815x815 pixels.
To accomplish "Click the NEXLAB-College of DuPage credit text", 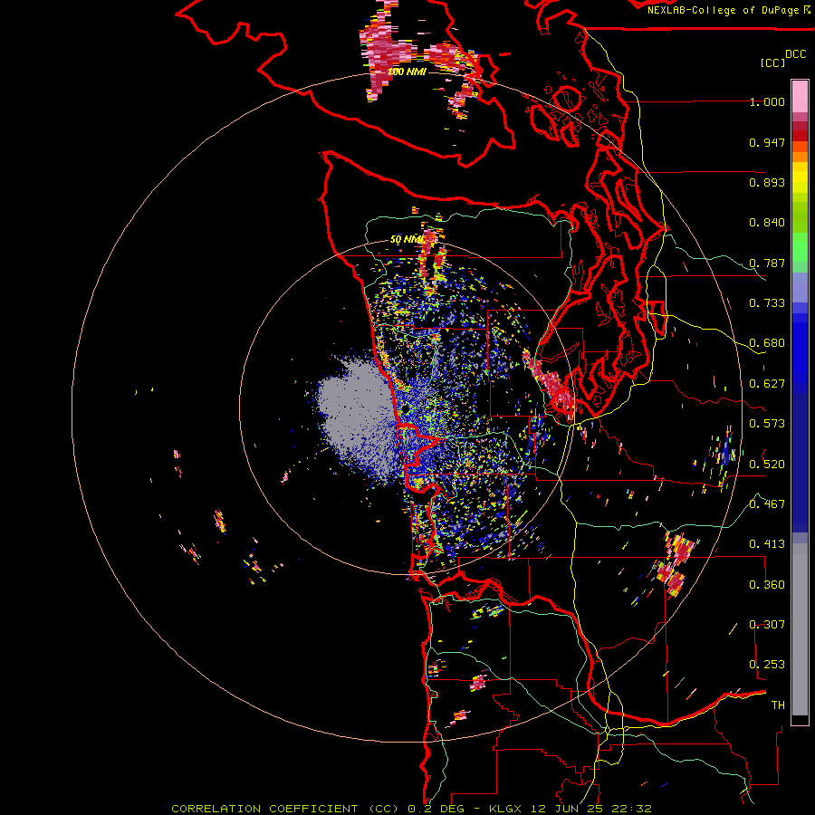I will 729,10.
